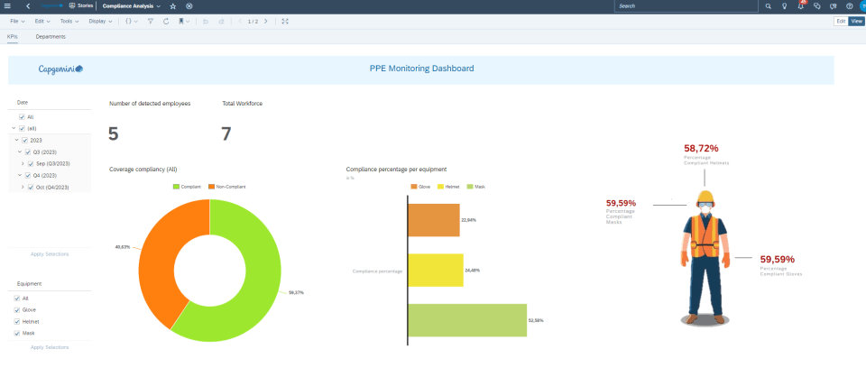866x386 pixels.
Task: Open the main hamburger navigation menu
Action: (9, 5)
